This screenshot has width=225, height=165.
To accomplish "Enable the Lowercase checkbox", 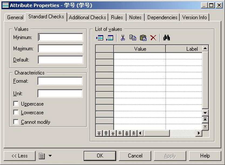I will click(x=16, y=112).
